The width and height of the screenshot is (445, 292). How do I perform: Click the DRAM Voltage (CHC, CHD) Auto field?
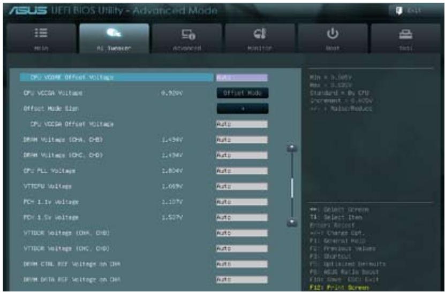[242, 155]
